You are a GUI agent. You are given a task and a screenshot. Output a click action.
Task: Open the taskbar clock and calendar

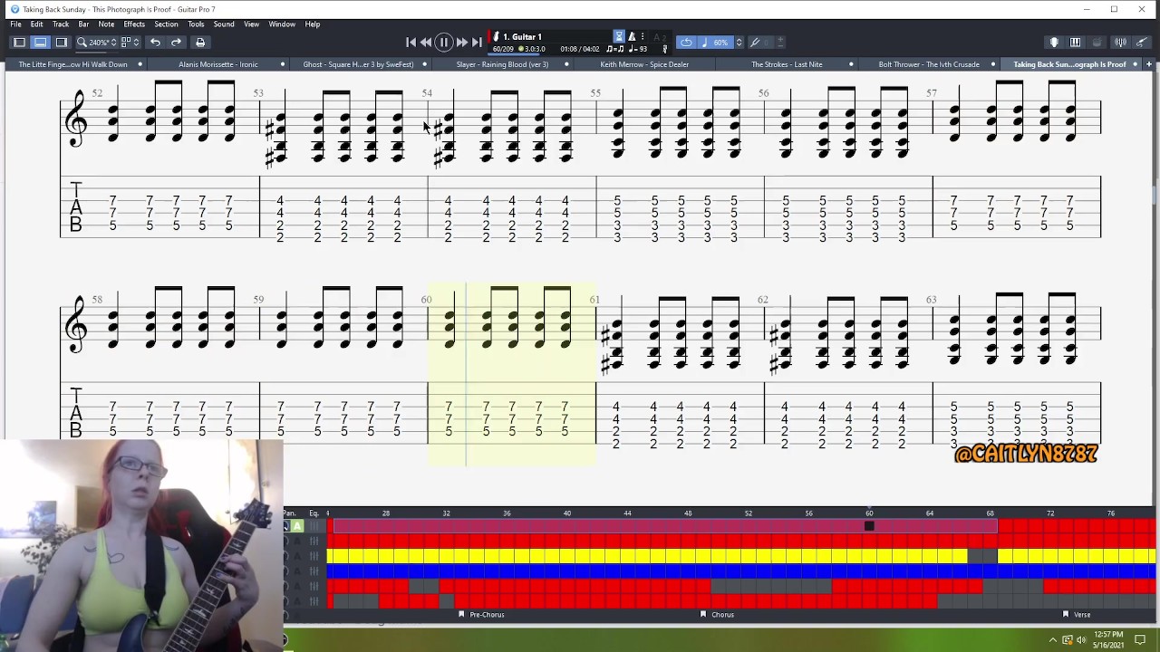pos(1108,639)
